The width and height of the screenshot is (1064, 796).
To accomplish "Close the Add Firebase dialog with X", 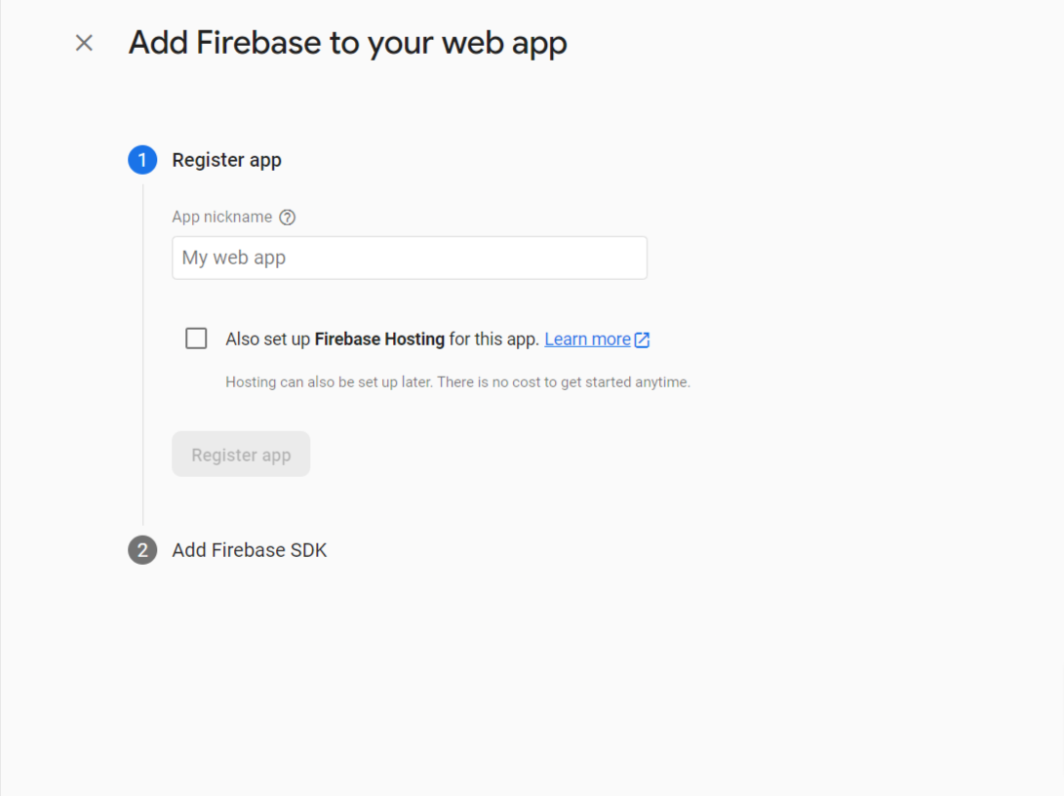I will pyautogui.click(x=84, y=43).
